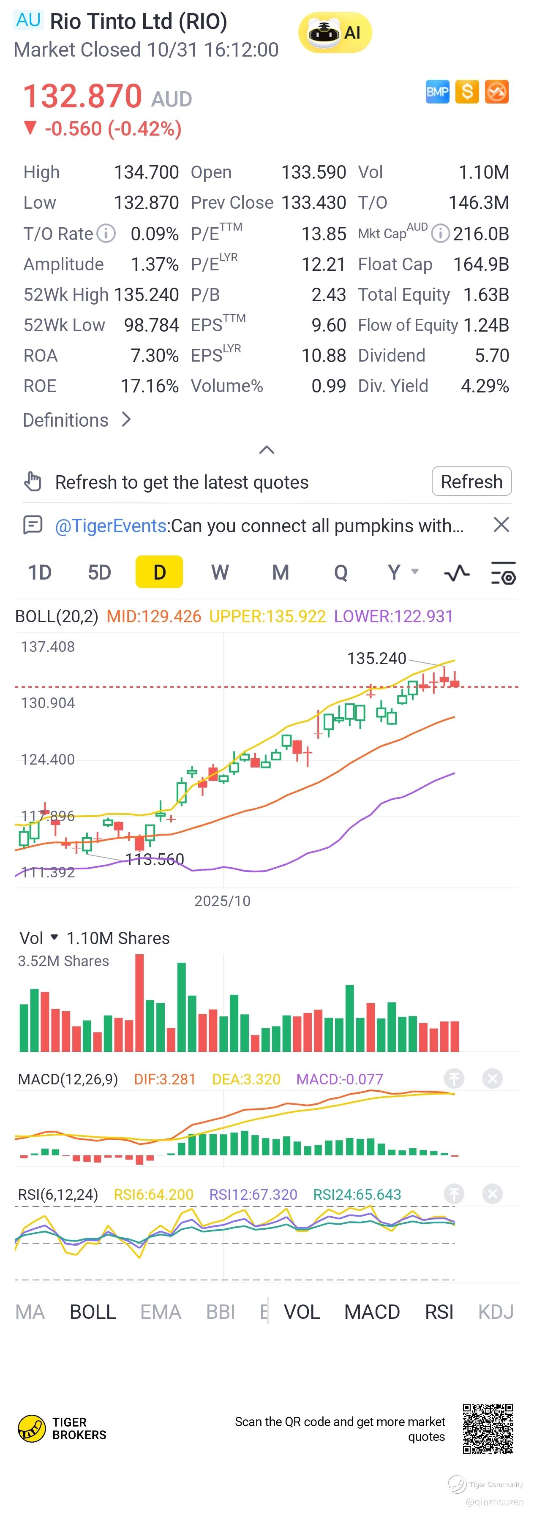Remove the RSI indicator panel
The image size is (534, 1514).
(x=492, y=1194)
